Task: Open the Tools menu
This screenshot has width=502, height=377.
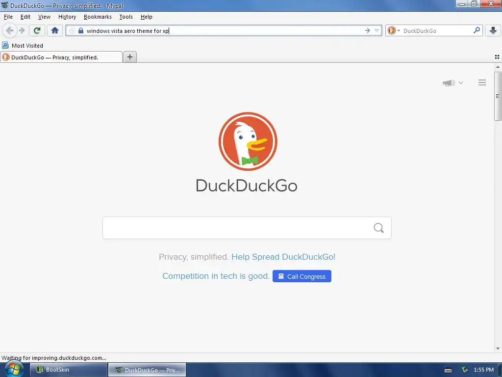Action: point(126,17)
